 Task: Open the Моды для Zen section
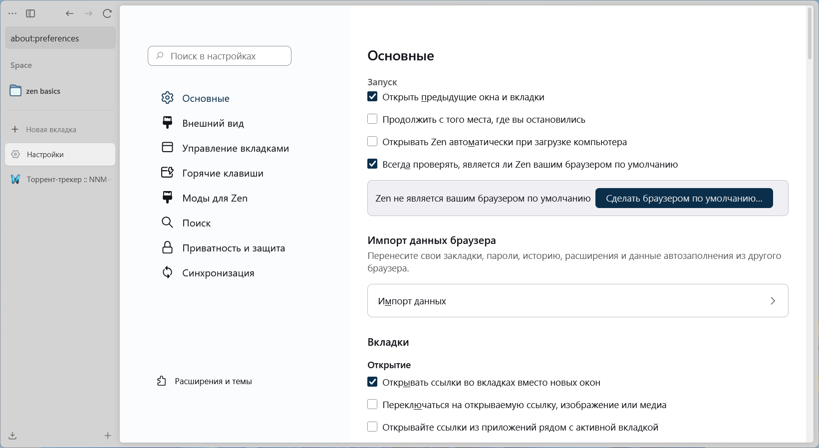(x=214, y=198)
